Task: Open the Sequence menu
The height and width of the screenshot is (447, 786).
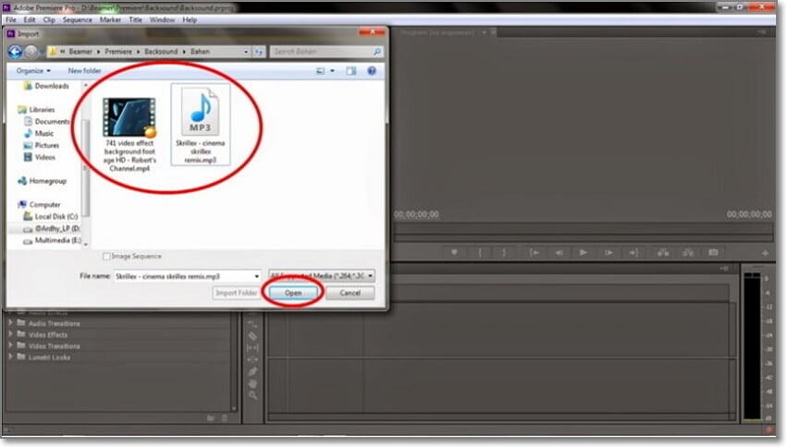Action: [x=77, y=19]
